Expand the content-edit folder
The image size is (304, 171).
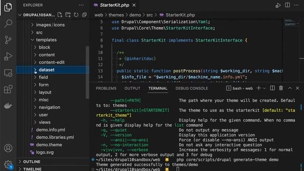click(52, 62)
